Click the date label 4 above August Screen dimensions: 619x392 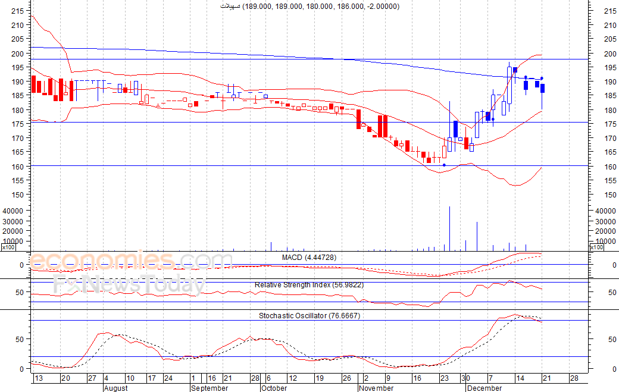107,378
